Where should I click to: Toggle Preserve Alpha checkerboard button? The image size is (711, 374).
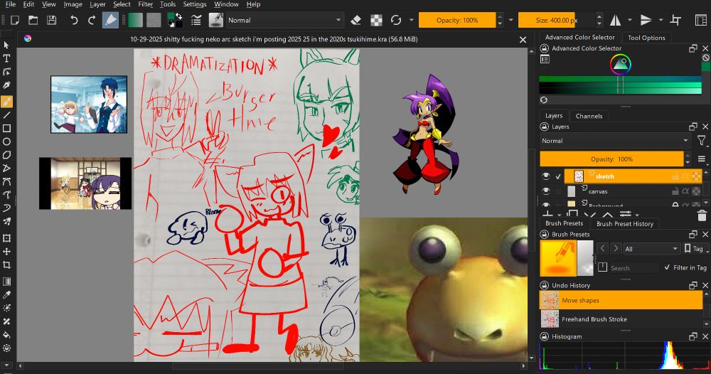(376, 20)
